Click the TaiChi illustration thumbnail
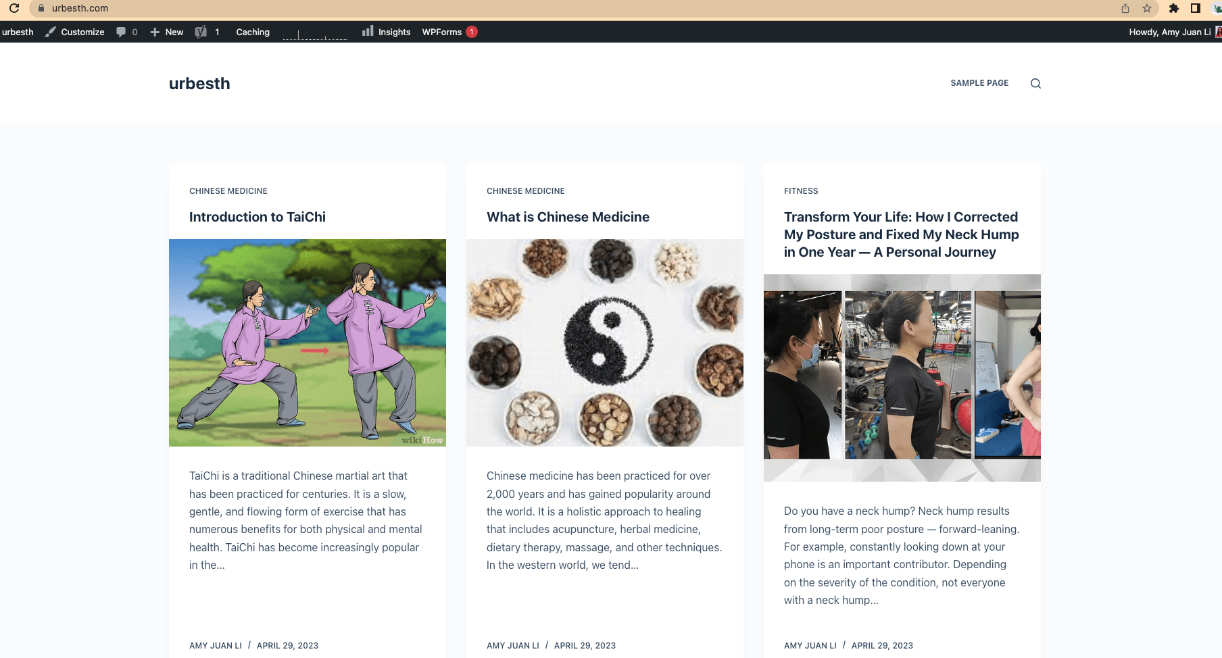 coord(308,343)
